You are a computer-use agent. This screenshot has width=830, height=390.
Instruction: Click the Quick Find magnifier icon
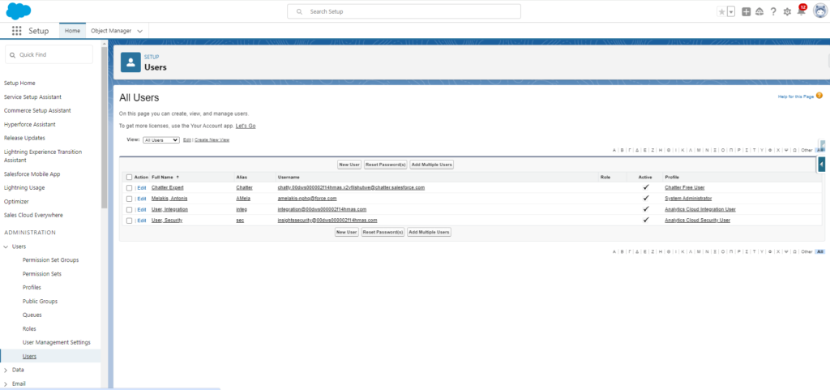(x=13, y=55)
